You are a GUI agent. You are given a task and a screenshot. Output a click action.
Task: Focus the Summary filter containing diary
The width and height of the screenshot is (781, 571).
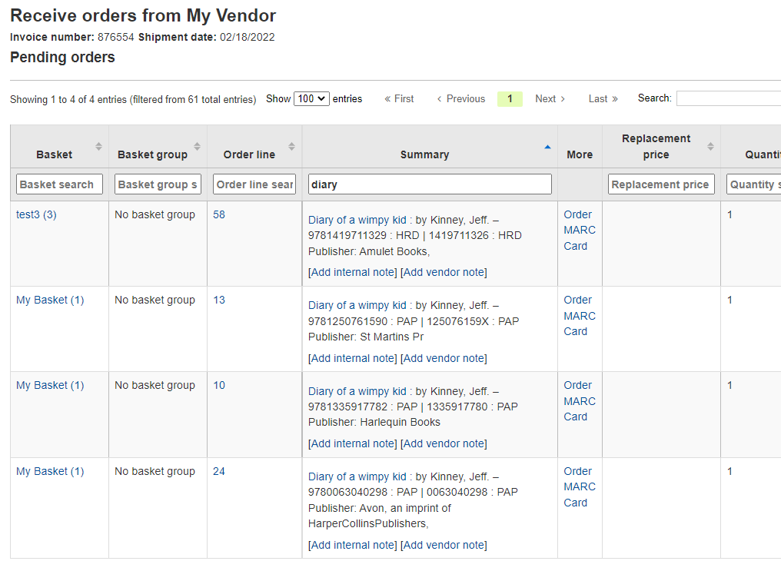(x=430, y=184)
